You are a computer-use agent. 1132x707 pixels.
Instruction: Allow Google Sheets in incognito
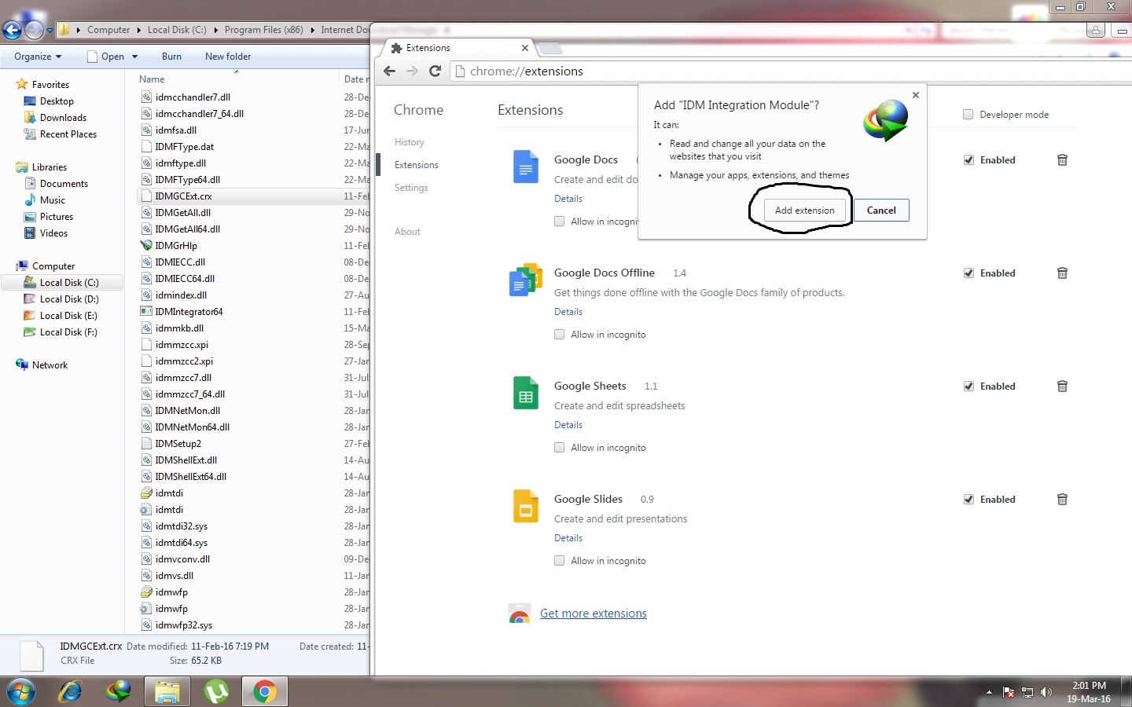[x=559, y=448]
